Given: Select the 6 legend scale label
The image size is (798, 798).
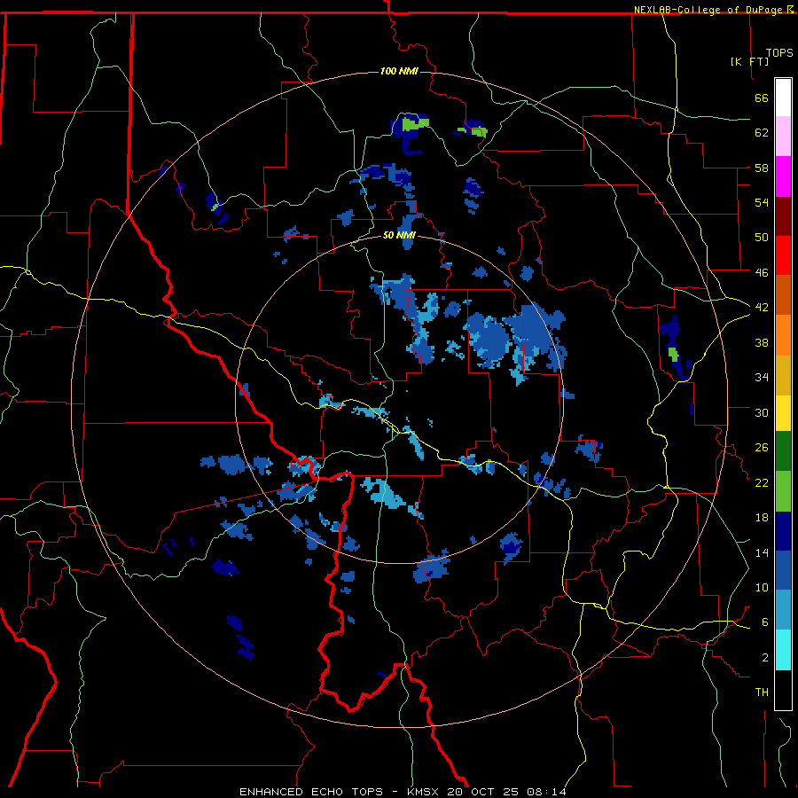Looking at the screenshot, I should [765, 622].
